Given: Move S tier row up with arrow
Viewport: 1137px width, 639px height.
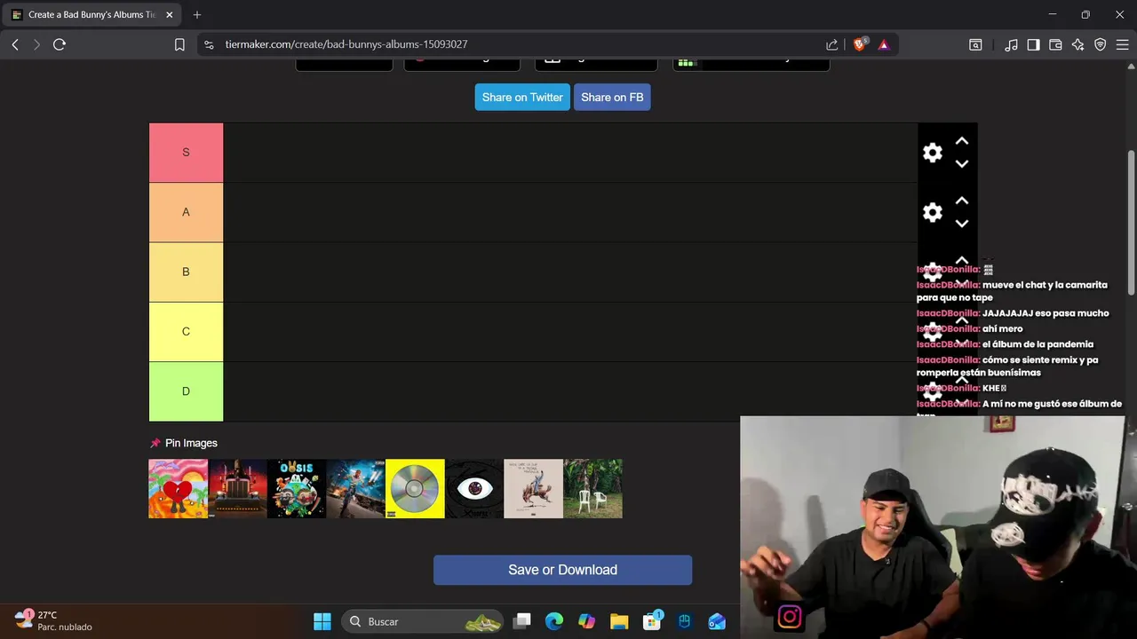Looking at the screenshot, I should click(961, 141).
